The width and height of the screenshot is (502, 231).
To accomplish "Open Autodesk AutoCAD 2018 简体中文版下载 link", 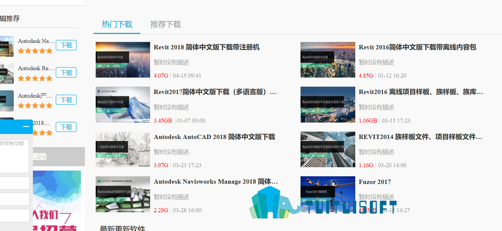I will point(214,137).
